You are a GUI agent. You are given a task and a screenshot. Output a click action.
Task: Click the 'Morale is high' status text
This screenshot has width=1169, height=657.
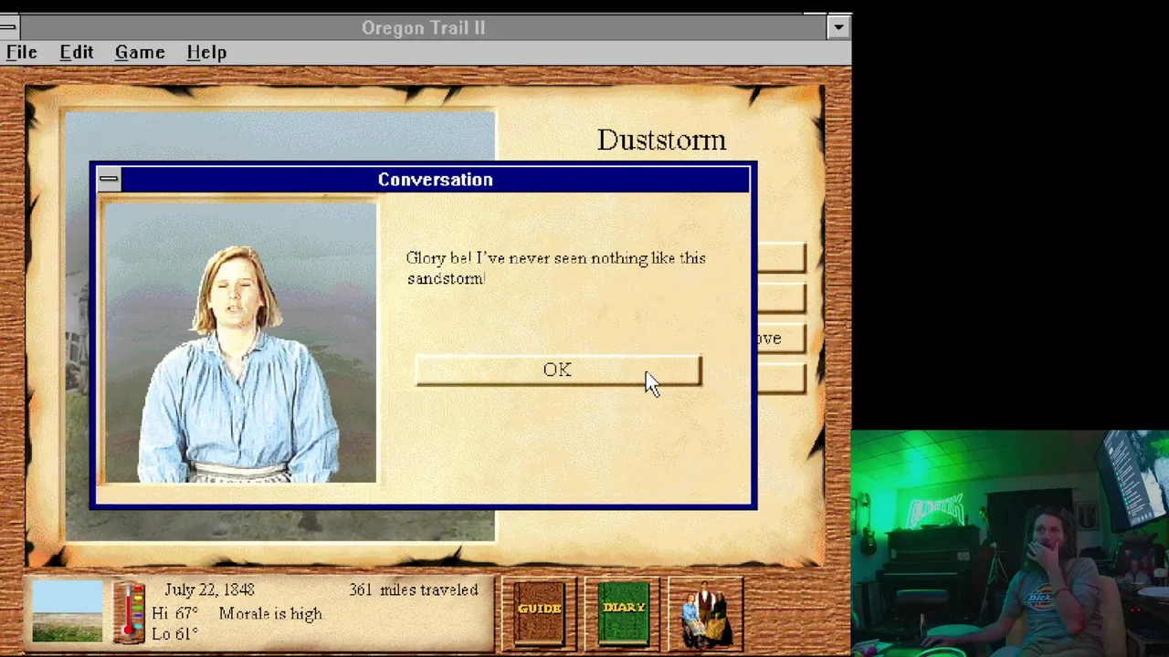pyautogui.click(x=270, y=614)
